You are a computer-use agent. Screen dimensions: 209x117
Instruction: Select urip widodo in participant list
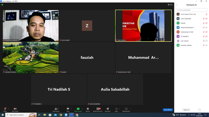click(x=192, y=41)
